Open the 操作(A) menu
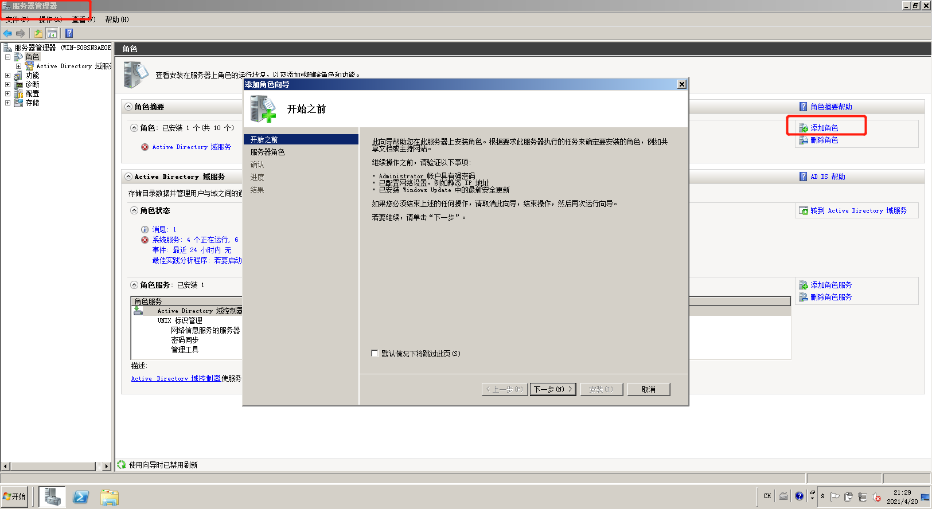 tap(50, 19)
